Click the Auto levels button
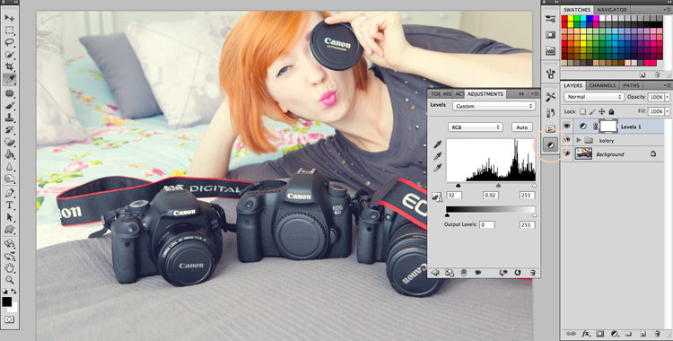The image size is (673, 341). coord(522,127)
